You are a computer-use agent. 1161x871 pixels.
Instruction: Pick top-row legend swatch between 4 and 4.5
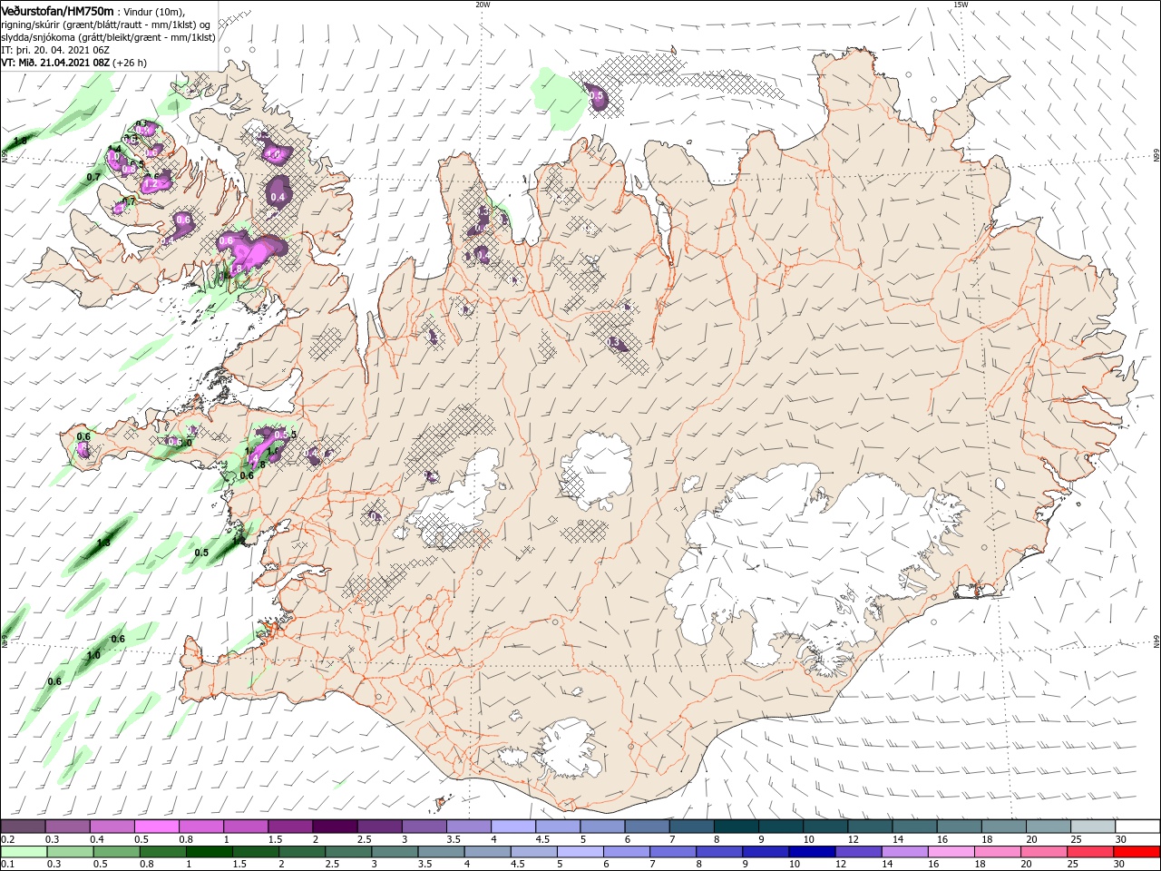(513, 827)
